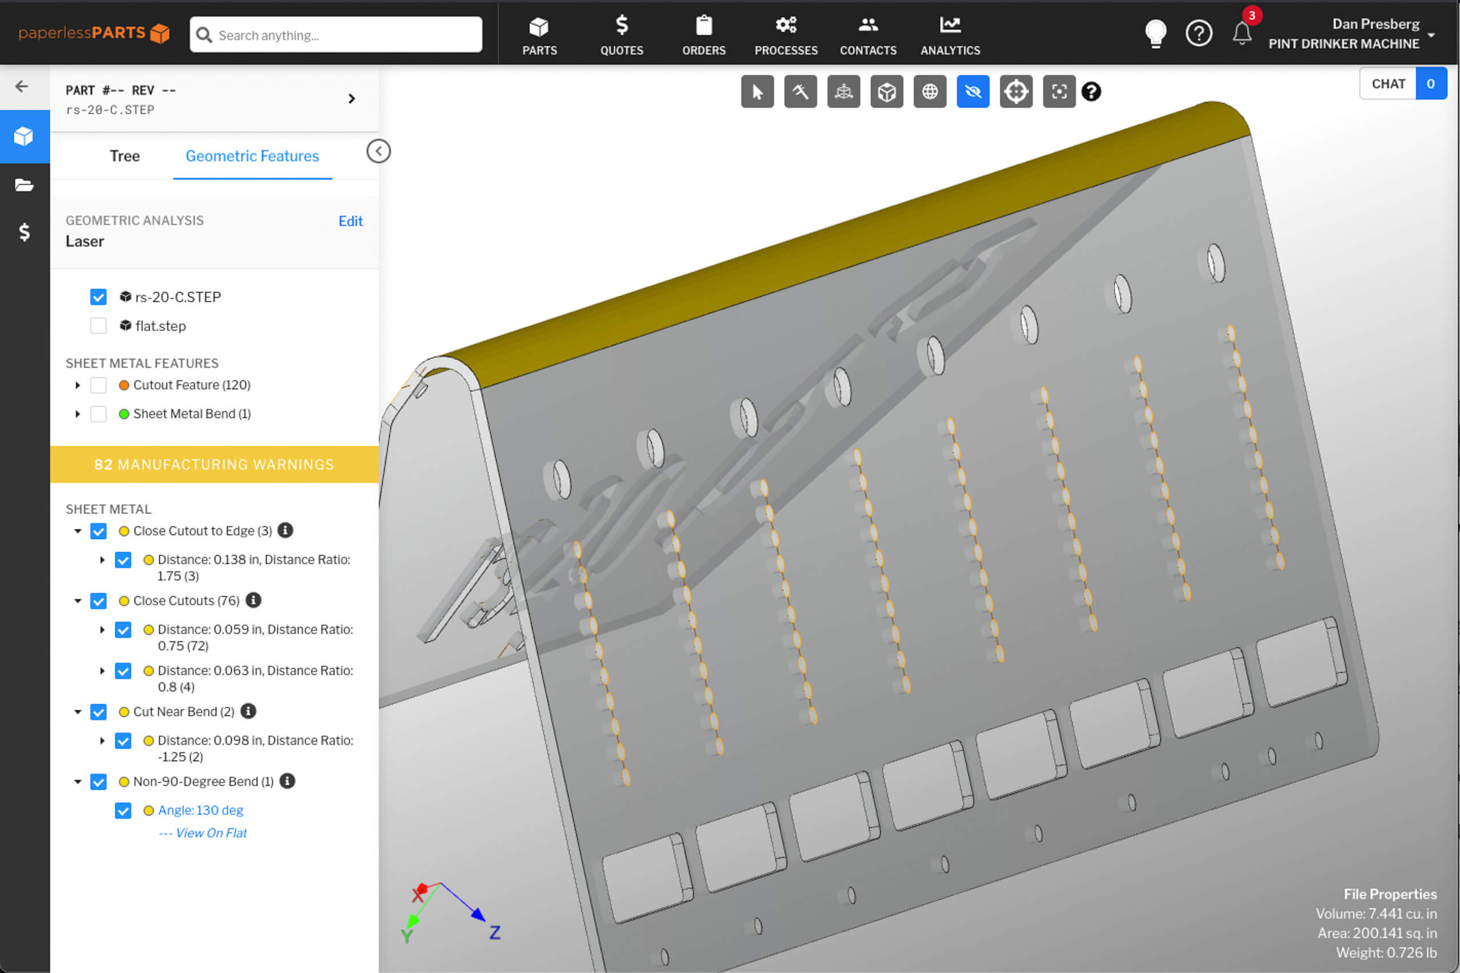Expand Distance 0.063 in ratio 0.8 row
The width and height of the screenshot is (1460, 973).
click(102, 671)
